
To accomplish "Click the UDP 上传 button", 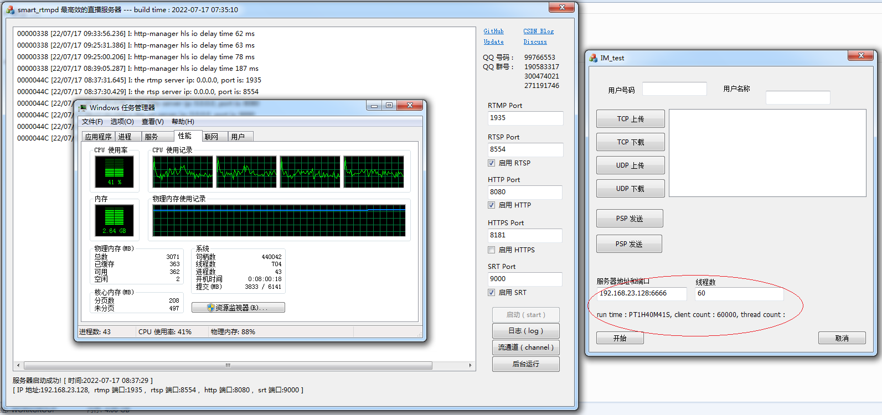I will pos(631,165).
